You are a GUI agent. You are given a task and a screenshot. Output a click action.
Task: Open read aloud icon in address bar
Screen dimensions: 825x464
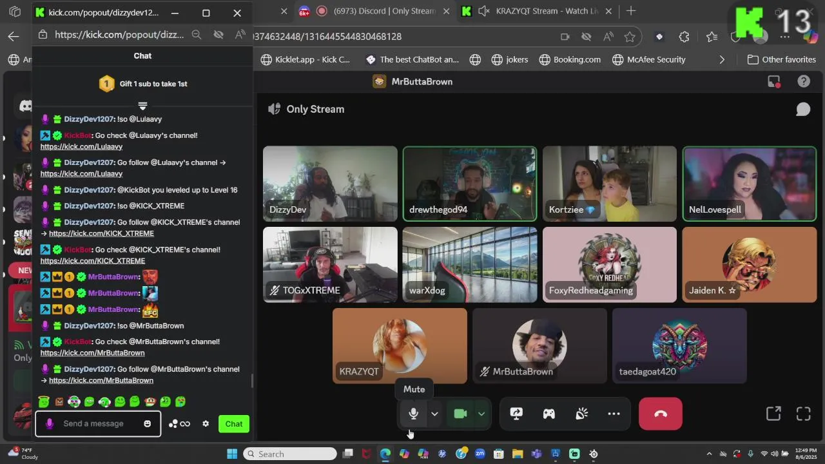[608, 37]
